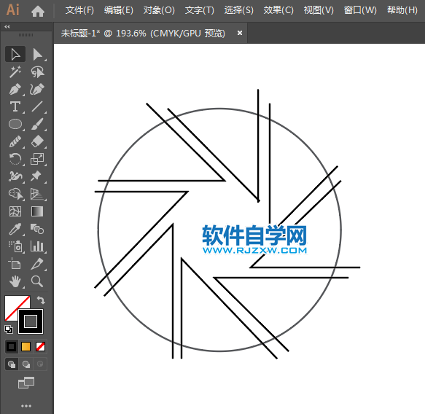Screen dimensions: 425x414
Task: Apply solid Color mode button
Action: pyautogui.click(x=12, y=346)
